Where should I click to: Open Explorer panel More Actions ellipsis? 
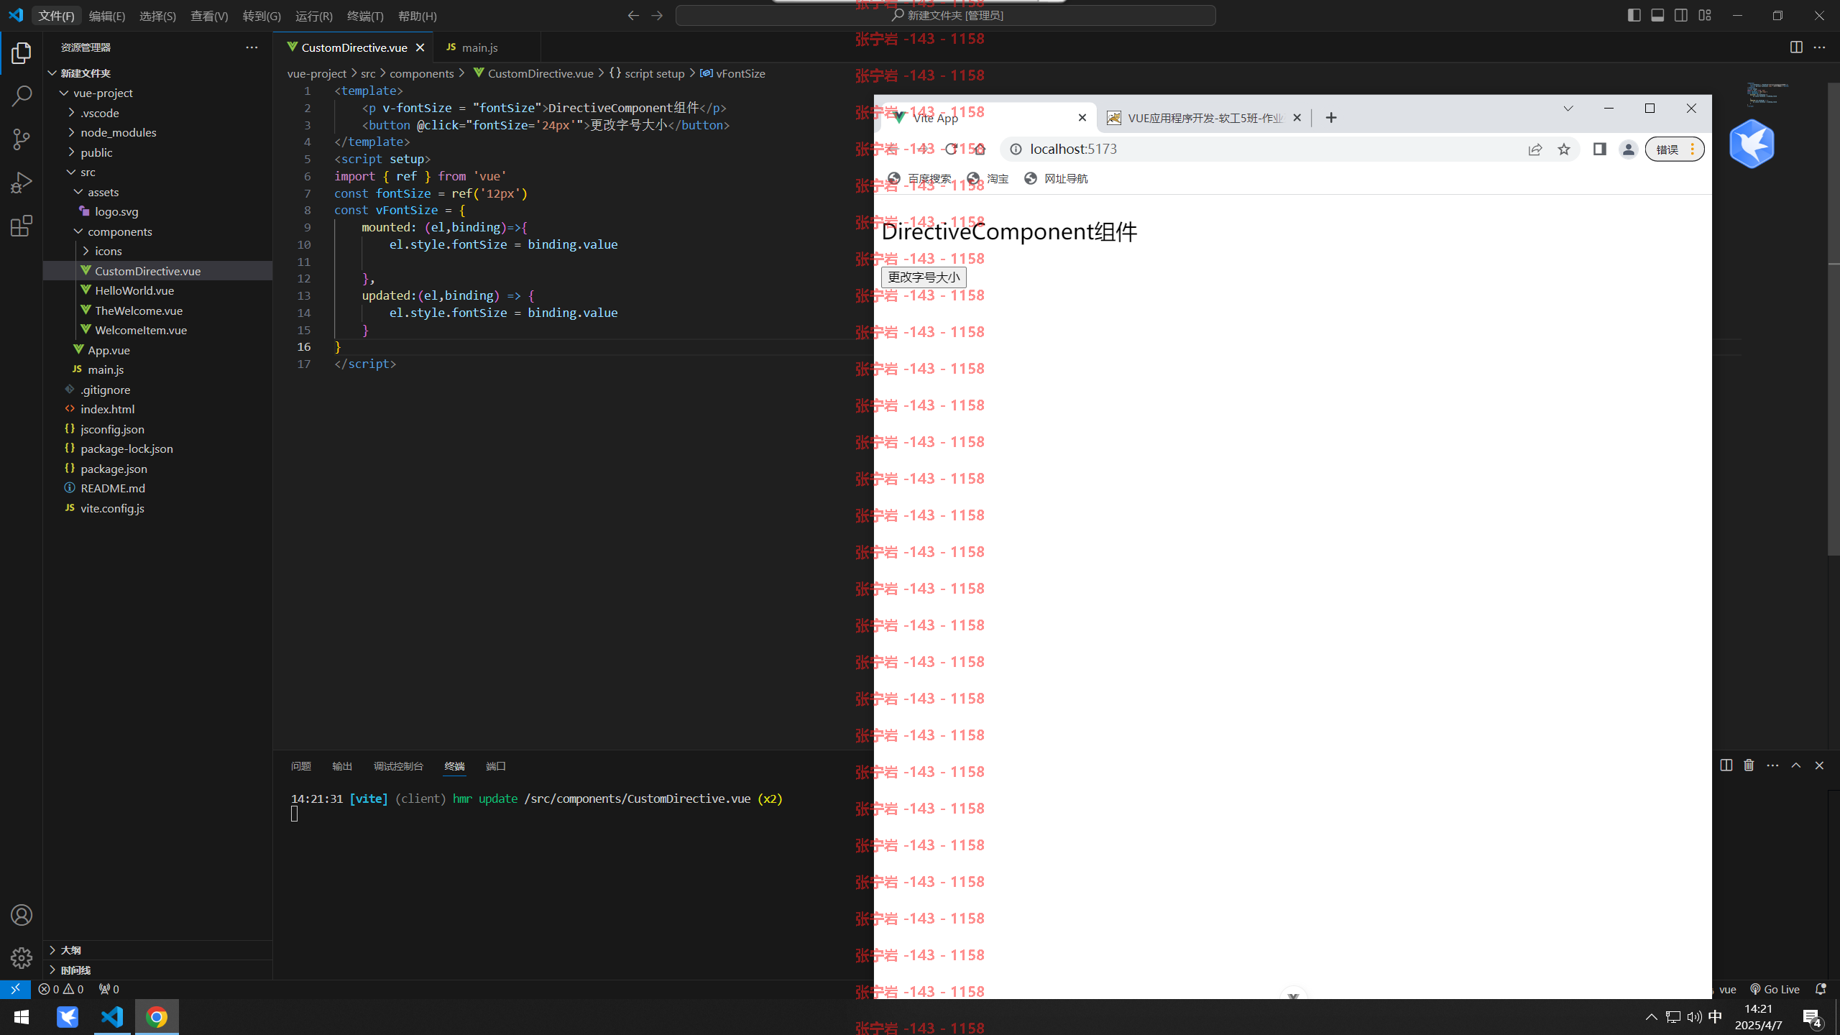252,47
